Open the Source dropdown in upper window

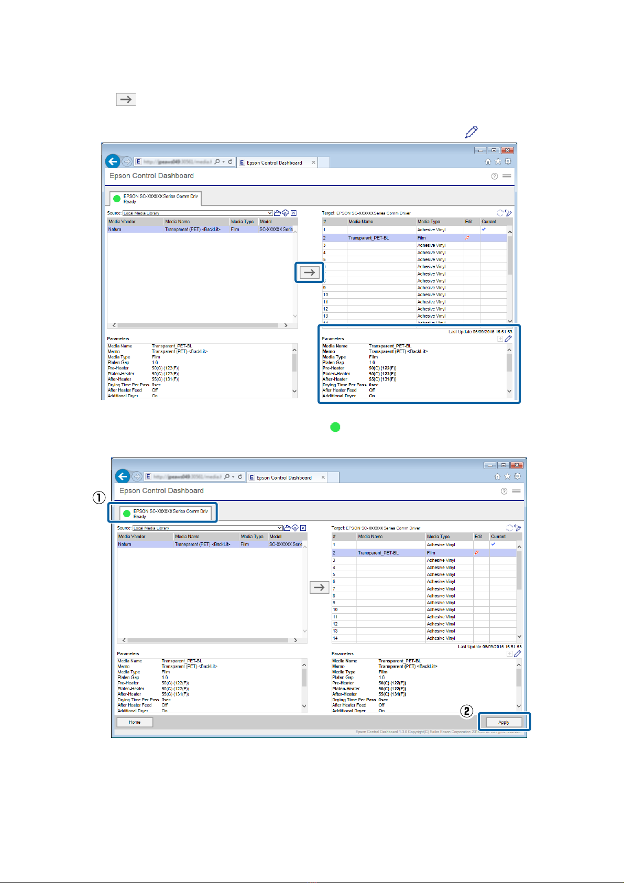(x=270, y=213)
